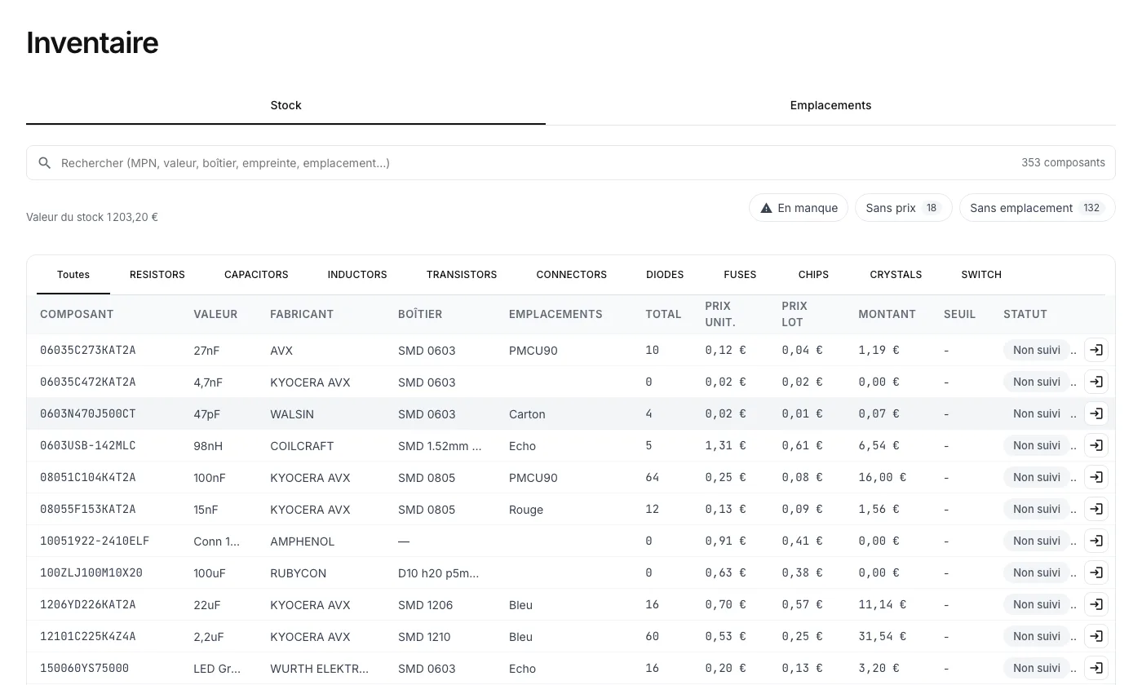1142x685 pixels.
Task: Select component 06035C273KAT2A
Action: pyautogui.click(x=88, y=350)
